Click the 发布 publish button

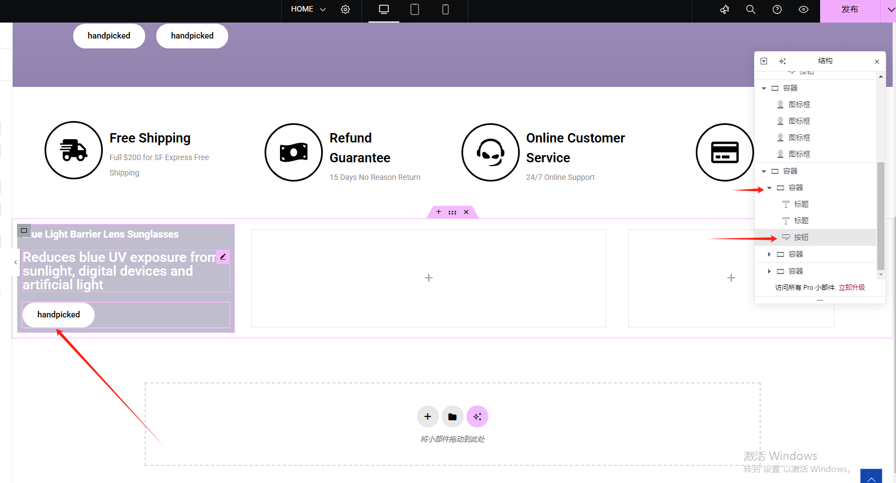[849, 9]
